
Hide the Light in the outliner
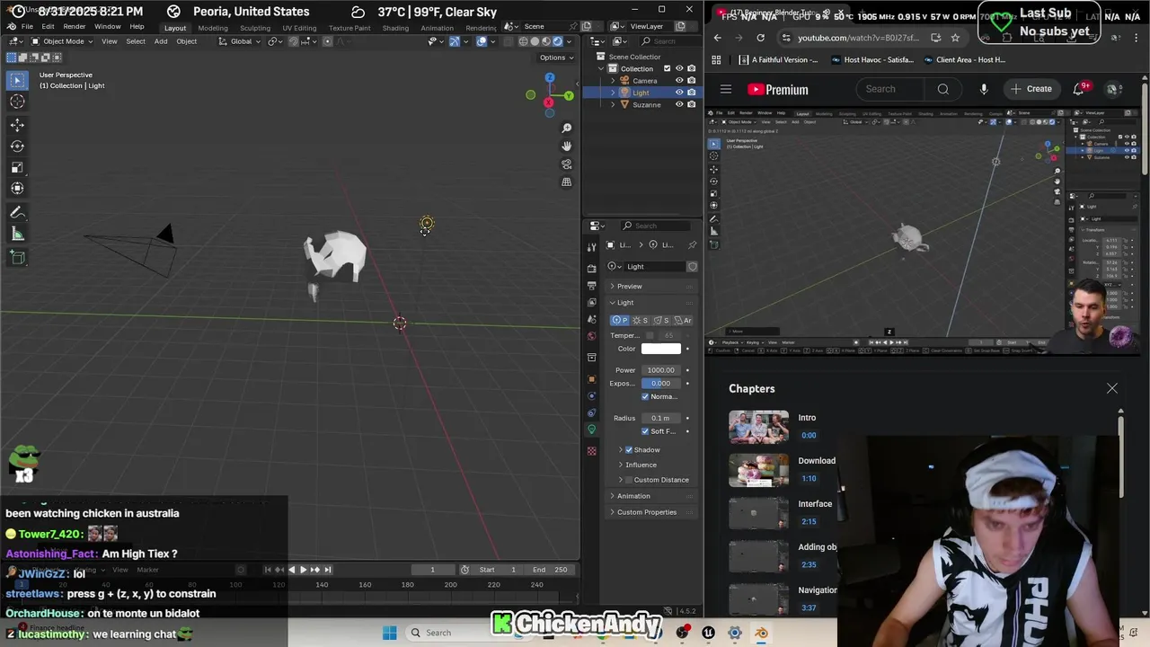(679, 93)
